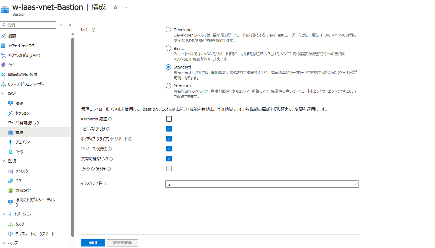Screen dimensions: 435x248
Task: Select the Developer level radio button
Action: 168,30
